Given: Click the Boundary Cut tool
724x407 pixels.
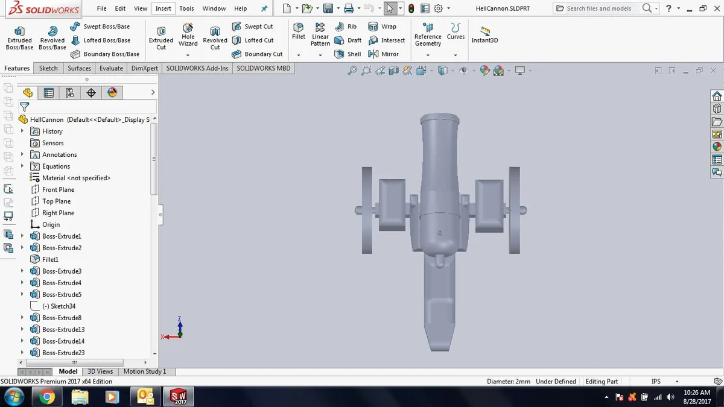Looking at the screenshot, I should point(257,54).
